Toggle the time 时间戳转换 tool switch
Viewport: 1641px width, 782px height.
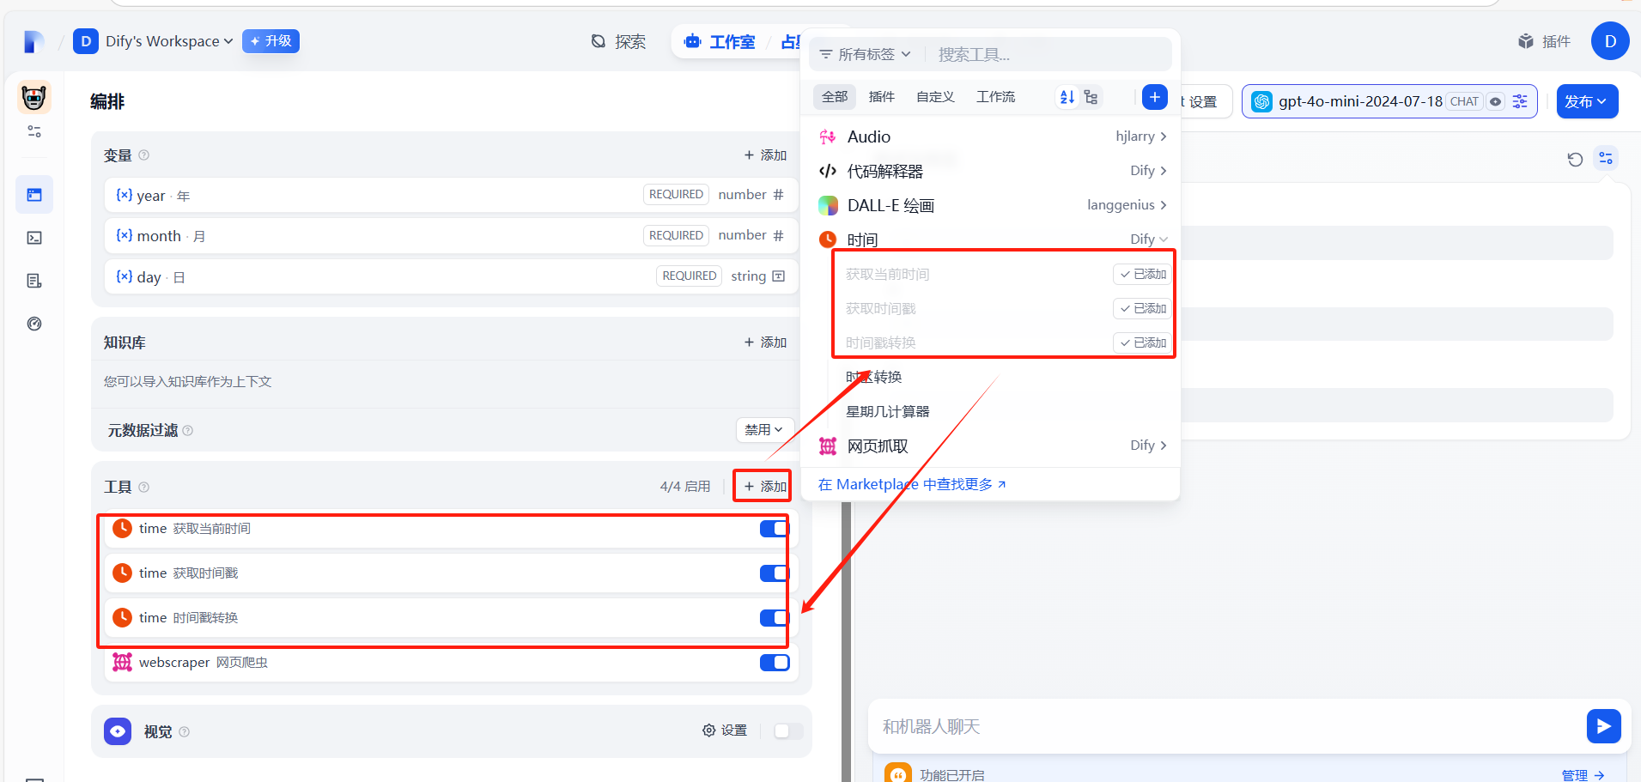(775, 618)
